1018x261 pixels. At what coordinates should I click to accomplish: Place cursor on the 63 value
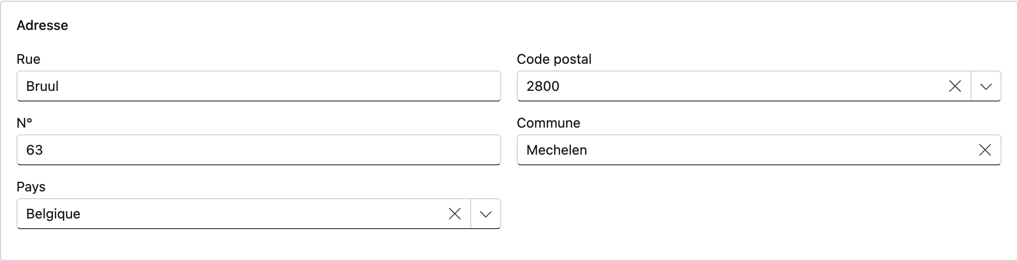click(35, 150)
